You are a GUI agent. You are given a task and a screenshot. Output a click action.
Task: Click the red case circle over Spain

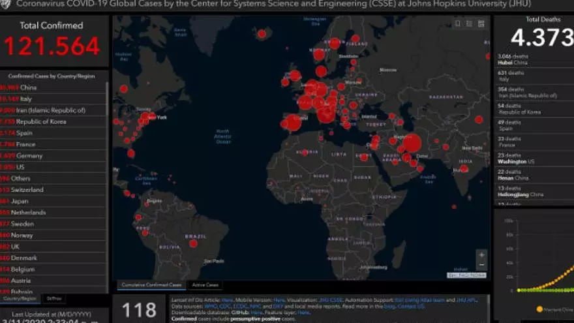click(293, 123)
